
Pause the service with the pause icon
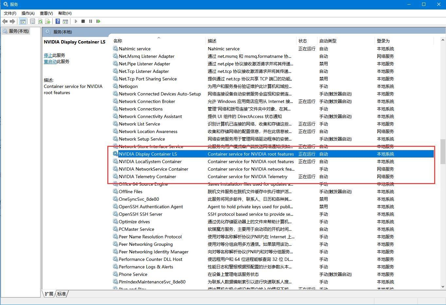pyautogui.click(x=91, y=21)
